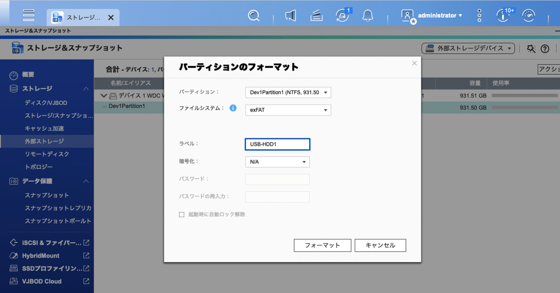Click the キャンセル button

point(380,245)
